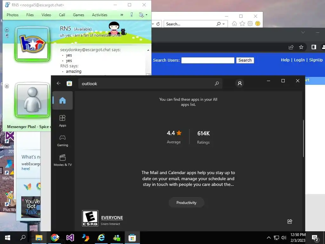Open the Chrome tab search chevron
The width and height of the screenshot is (325, 244).
(x=303, y=33)
